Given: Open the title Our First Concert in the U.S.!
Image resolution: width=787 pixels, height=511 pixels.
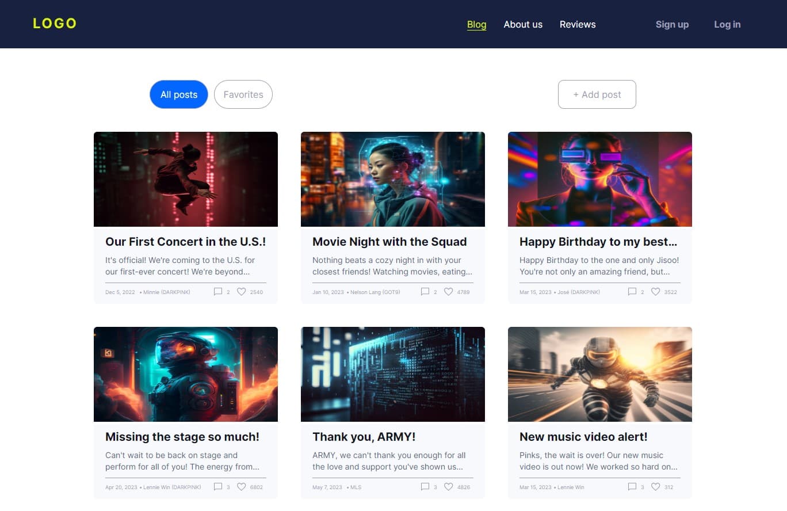Looking at the screenshot, I should (x=185, y=242).
